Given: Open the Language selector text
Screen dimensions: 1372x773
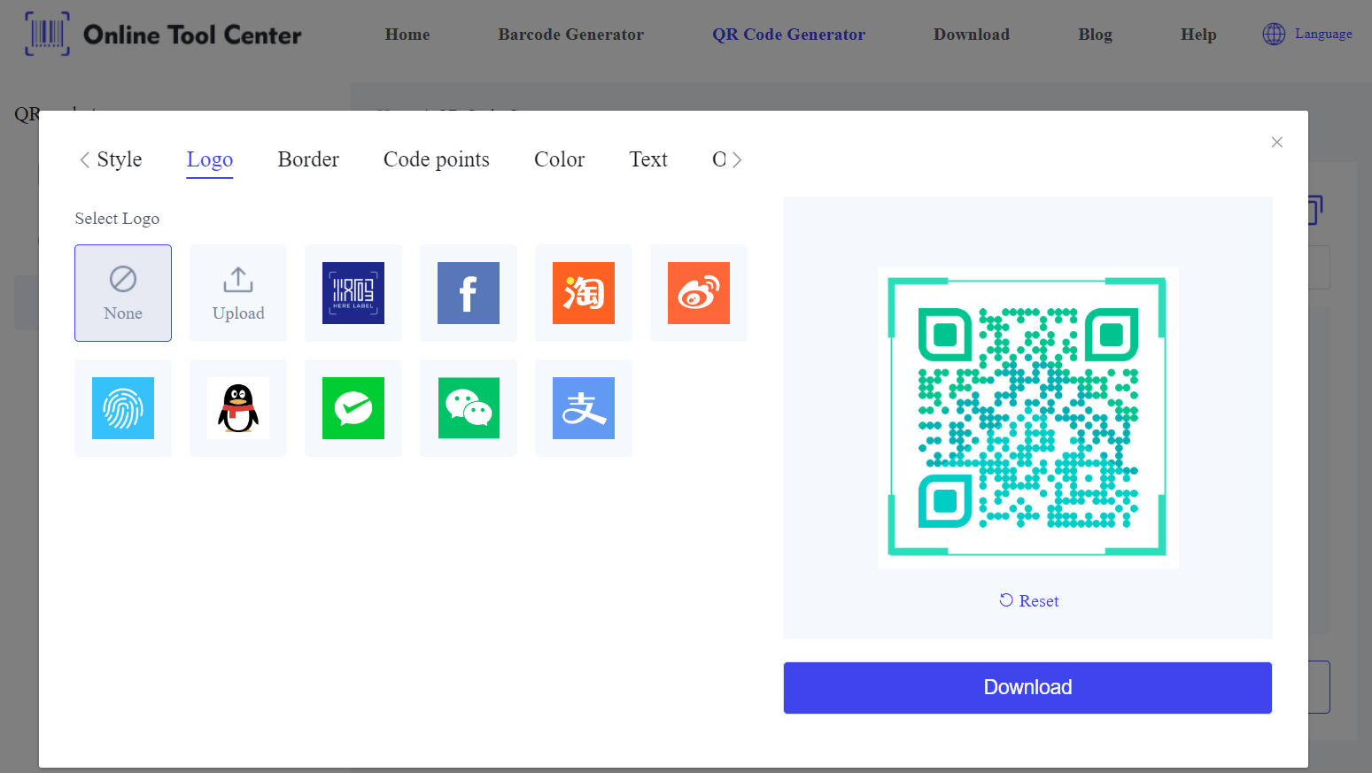Looking at the screenshot, I should tap(1323, 34).
